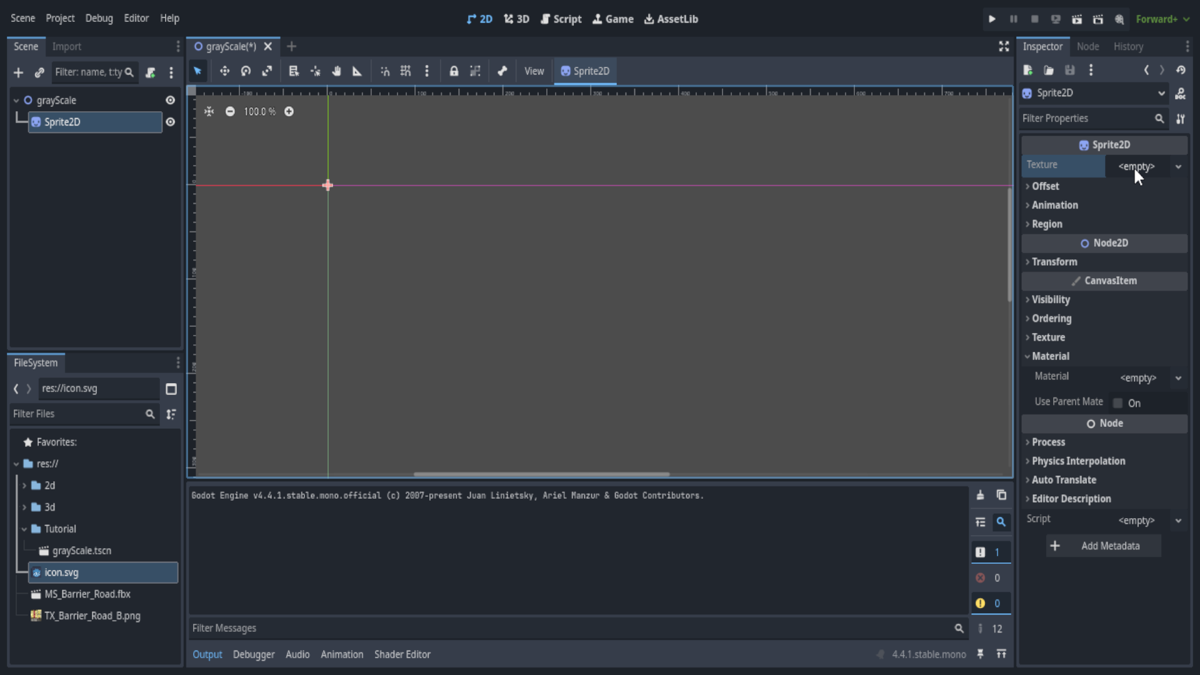Run the project with play button
The image size is (1200, 675).
click(x=992, y=19)
